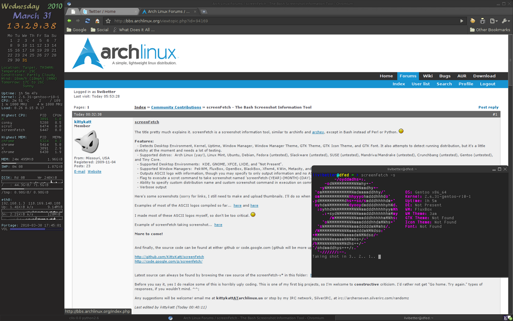This screenshot has width=513, height=321.
Task: Click the Arch Linux logo
Action: [126, 53]
